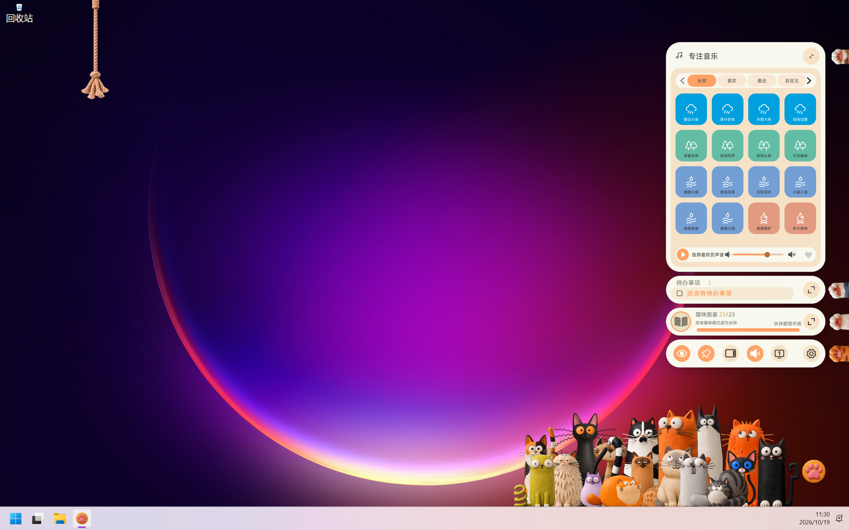This screenshot has height=530, width=849.
Task: Select the 开窗大雨 sound tile
Action: point(764,109)
